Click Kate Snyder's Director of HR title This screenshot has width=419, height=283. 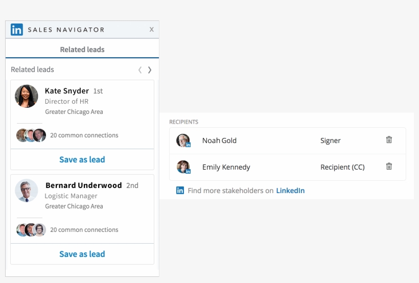[x=66, y=101]
